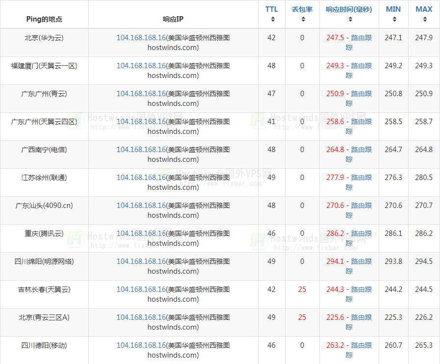Click MIN value 293.8
Image resolution: width=440 pixels, height=364 pixels.
pos(393,261)
